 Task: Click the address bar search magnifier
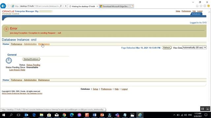tap(61, 6)
